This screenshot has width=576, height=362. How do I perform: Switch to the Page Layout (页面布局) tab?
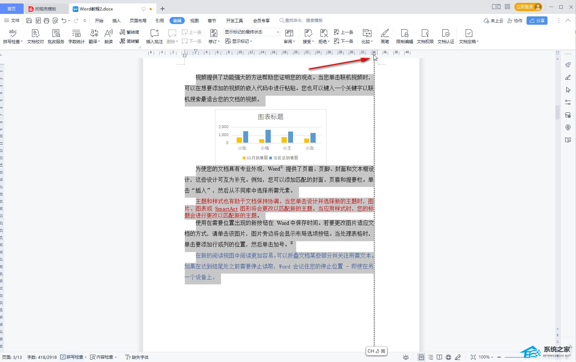click(x=138, y=21)
